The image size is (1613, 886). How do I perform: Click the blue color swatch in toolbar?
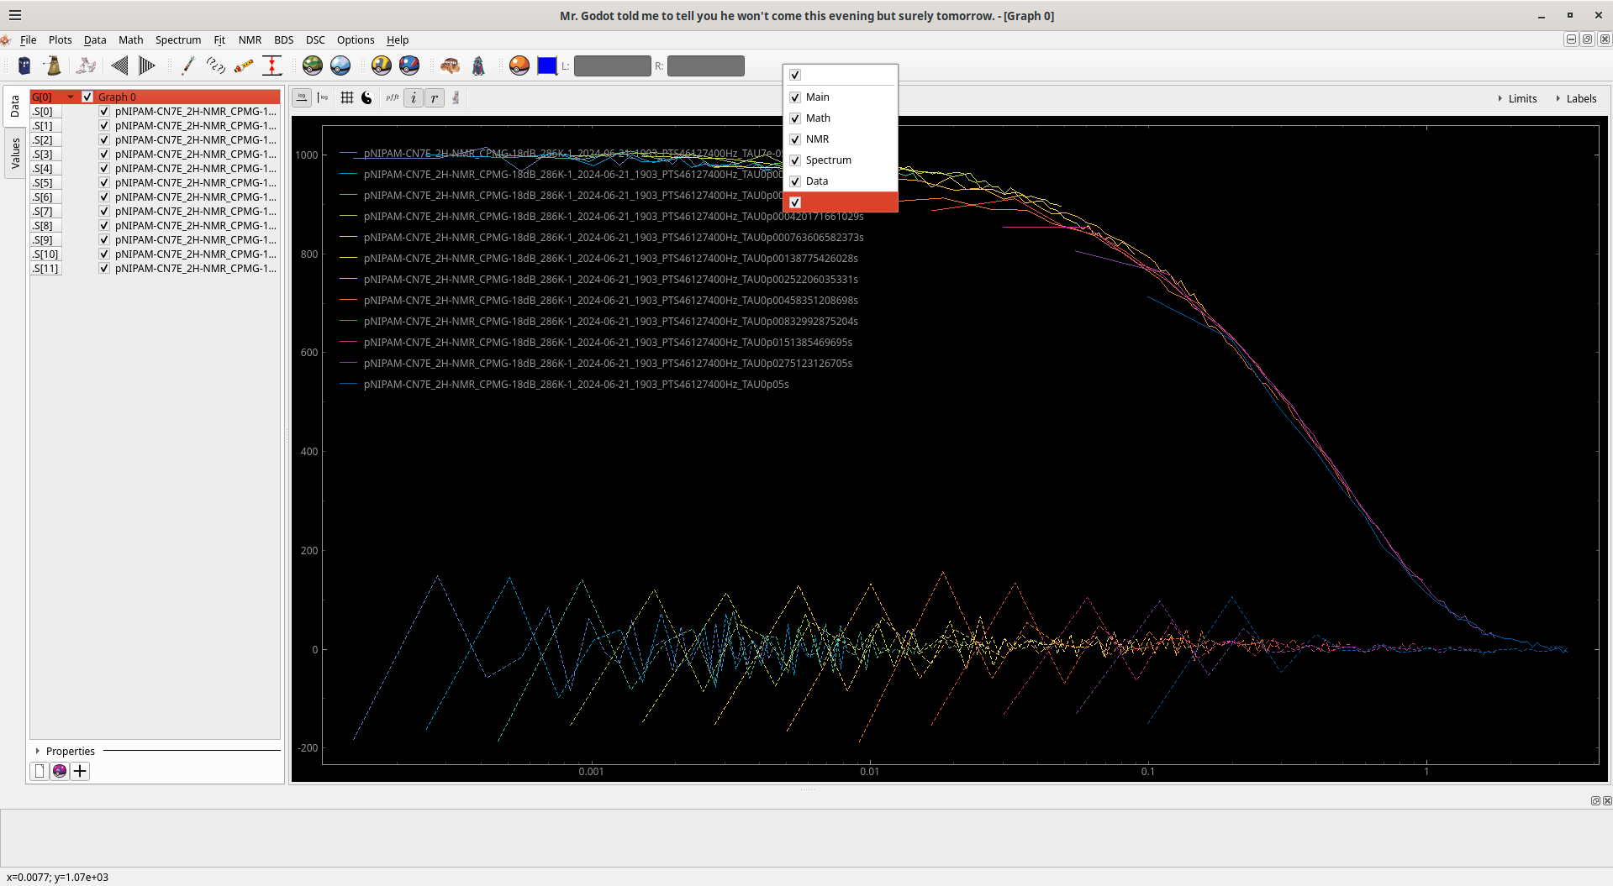[x=547, y=66]
